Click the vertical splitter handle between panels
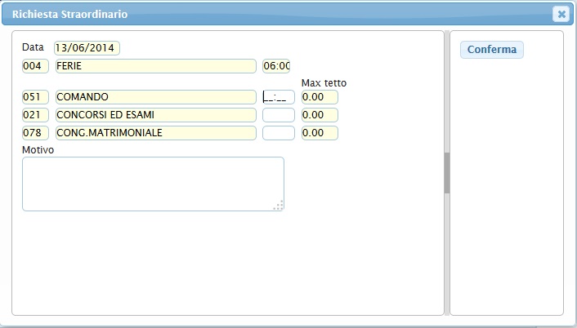 447,172
